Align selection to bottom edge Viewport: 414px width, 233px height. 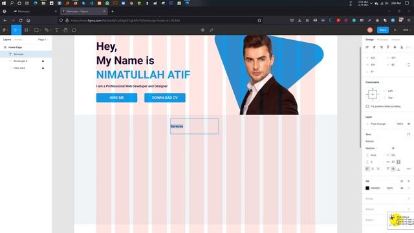402,47
